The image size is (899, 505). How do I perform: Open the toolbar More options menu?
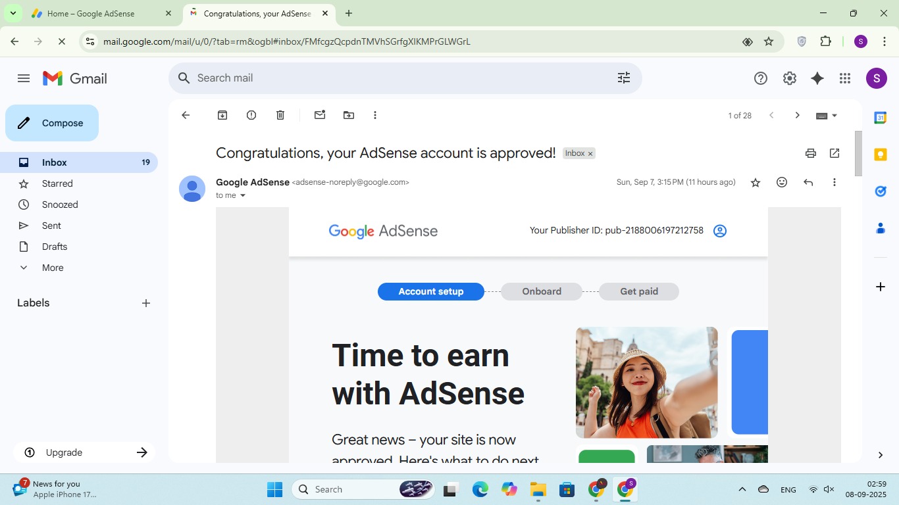pyautogui.click(x=375, y=115)
